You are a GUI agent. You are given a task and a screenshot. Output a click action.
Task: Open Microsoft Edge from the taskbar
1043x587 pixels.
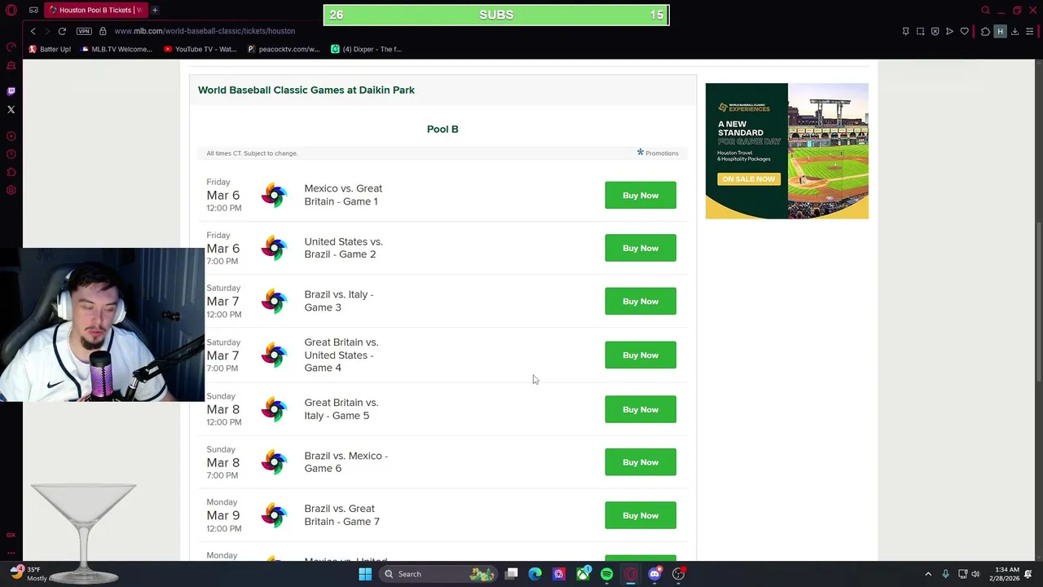pyautogui.click(x=535, y=574)
